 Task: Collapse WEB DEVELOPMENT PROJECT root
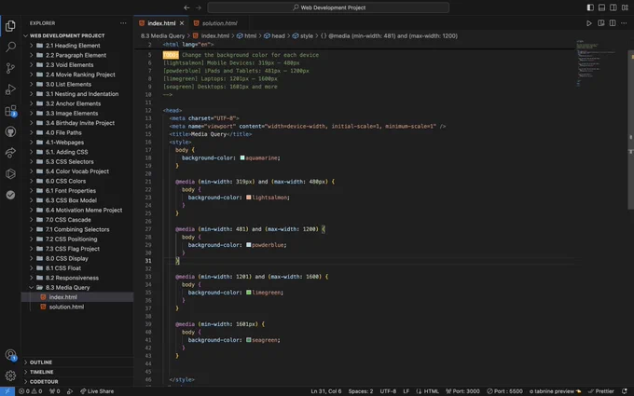coord(77,35)
